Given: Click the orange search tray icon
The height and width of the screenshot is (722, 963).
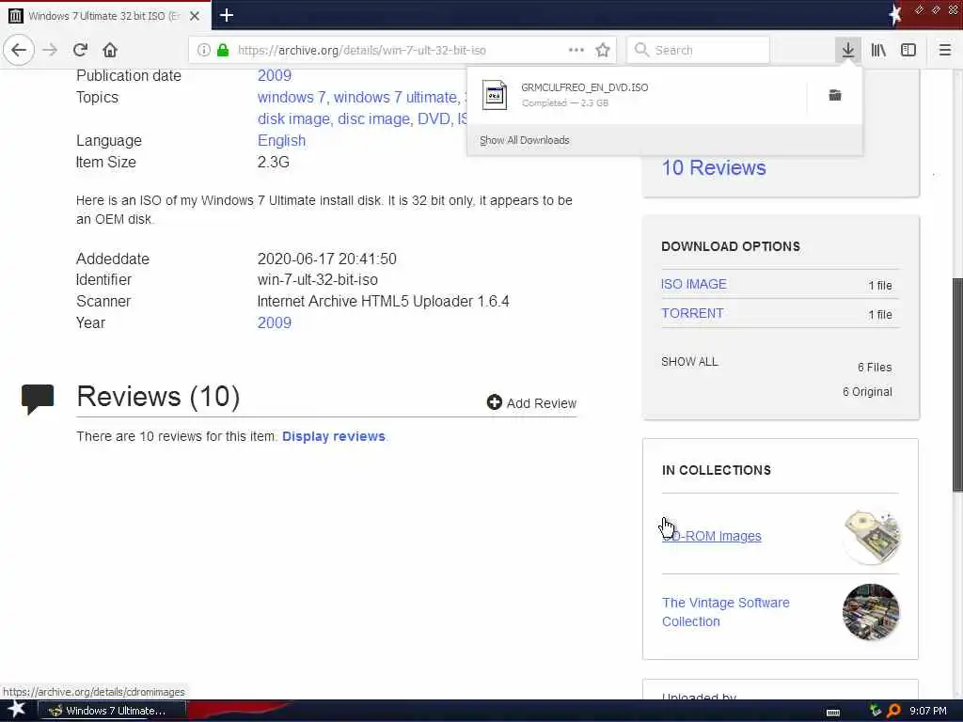Looking at the screenshot, I should click(893, 711).
